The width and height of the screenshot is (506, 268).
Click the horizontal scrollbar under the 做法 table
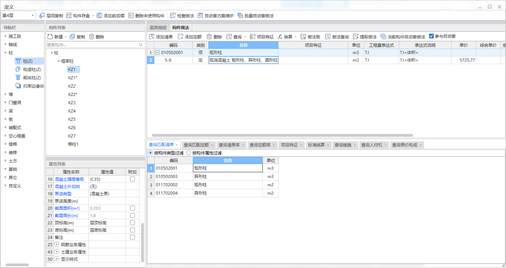coord(282,135)
